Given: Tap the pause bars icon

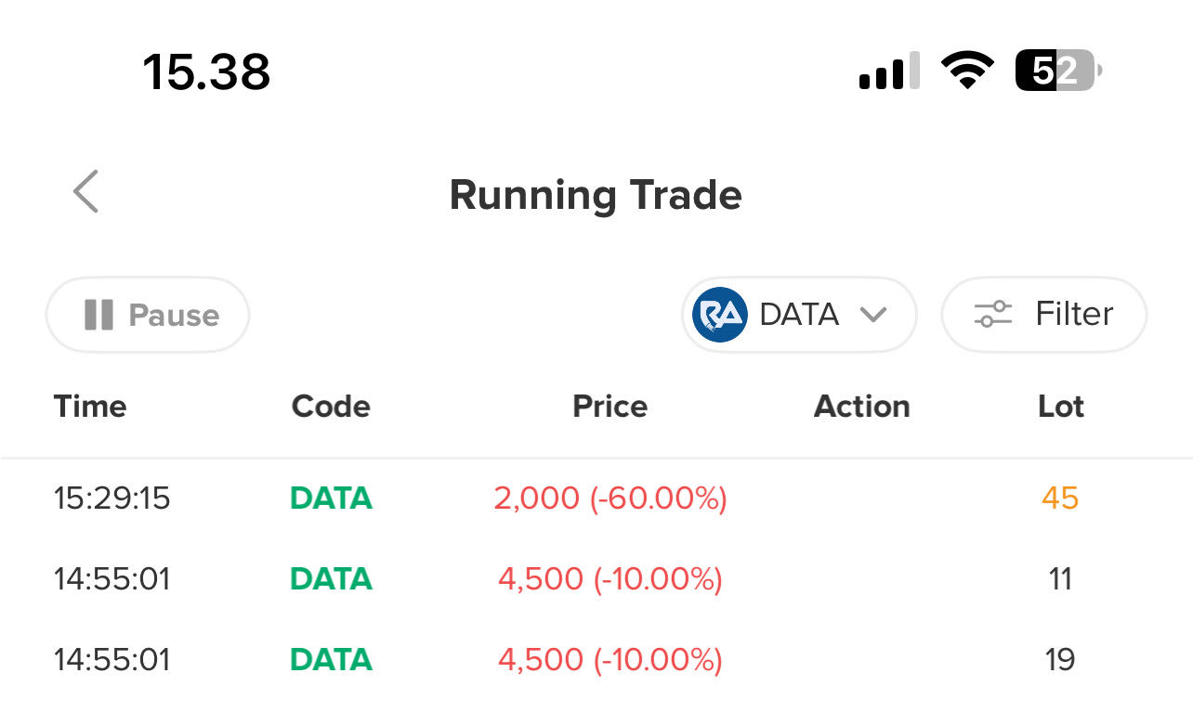Looking at the screenshot, I should [98, 315].
